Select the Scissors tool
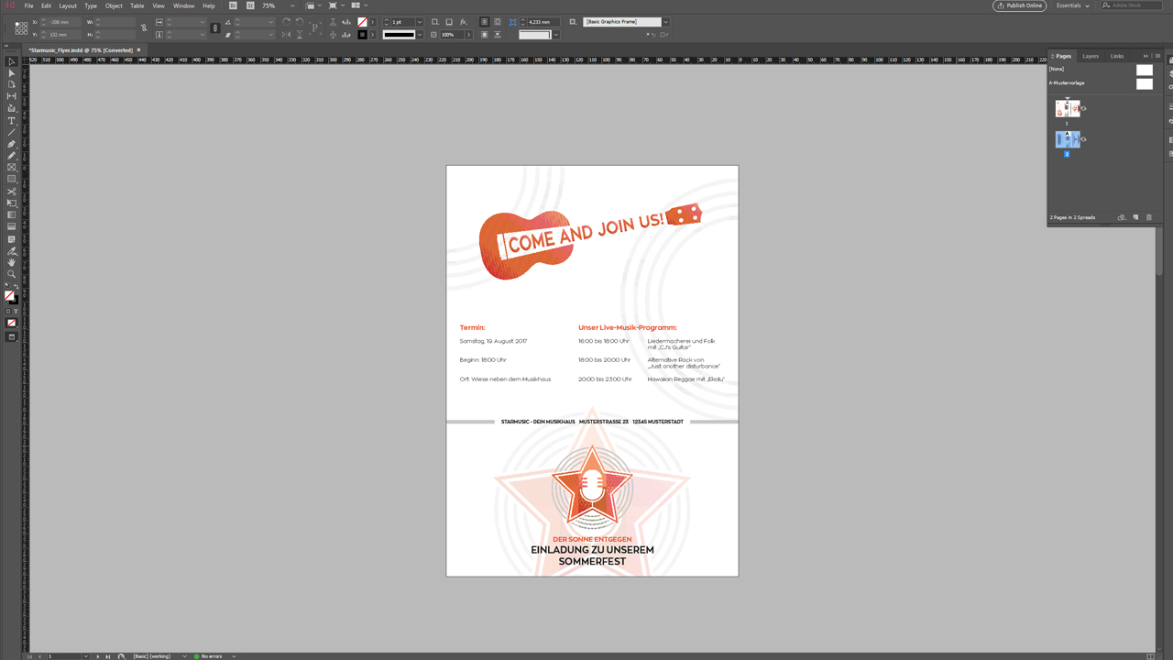 click(12, 192)
